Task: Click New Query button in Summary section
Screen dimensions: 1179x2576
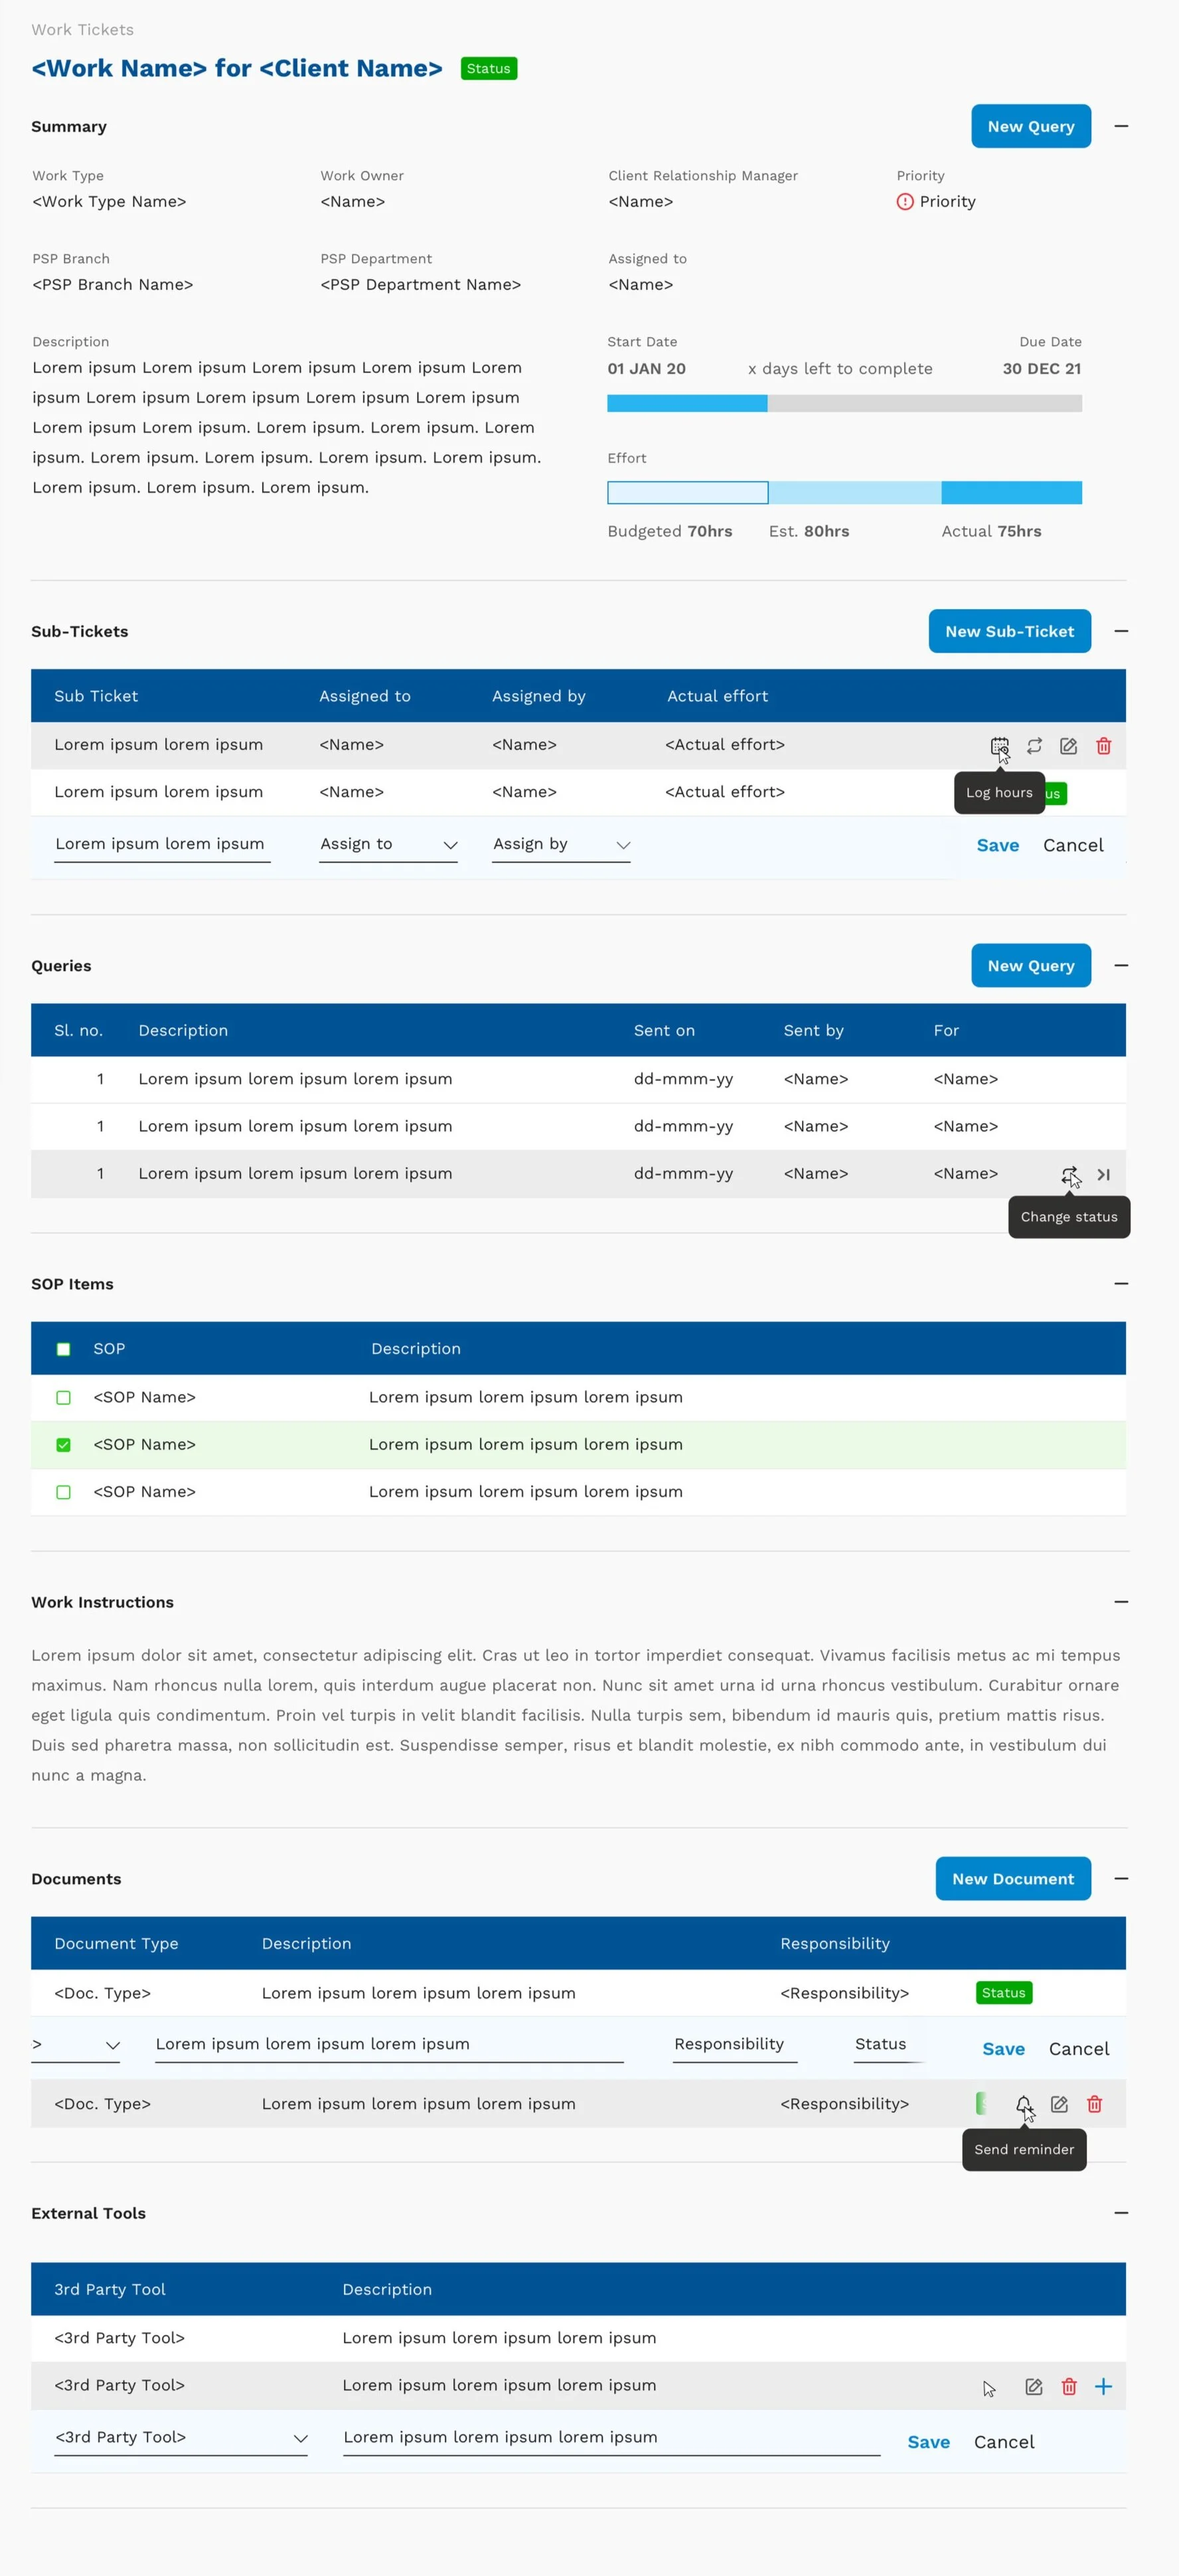Action: tap(1031, 126)
